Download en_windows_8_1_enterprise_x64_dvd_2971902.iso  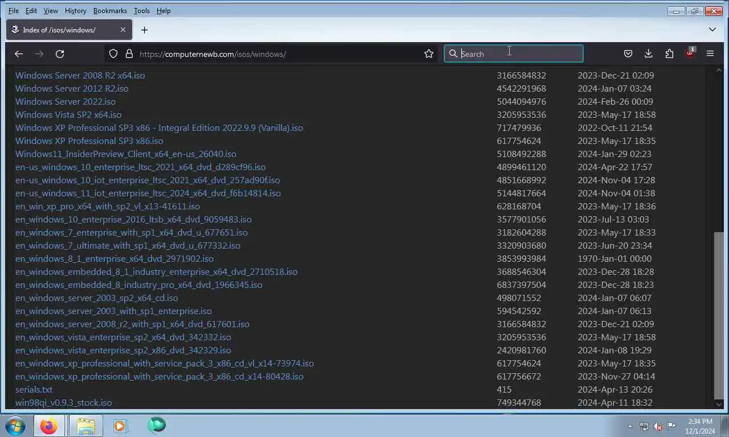(114, 258)
